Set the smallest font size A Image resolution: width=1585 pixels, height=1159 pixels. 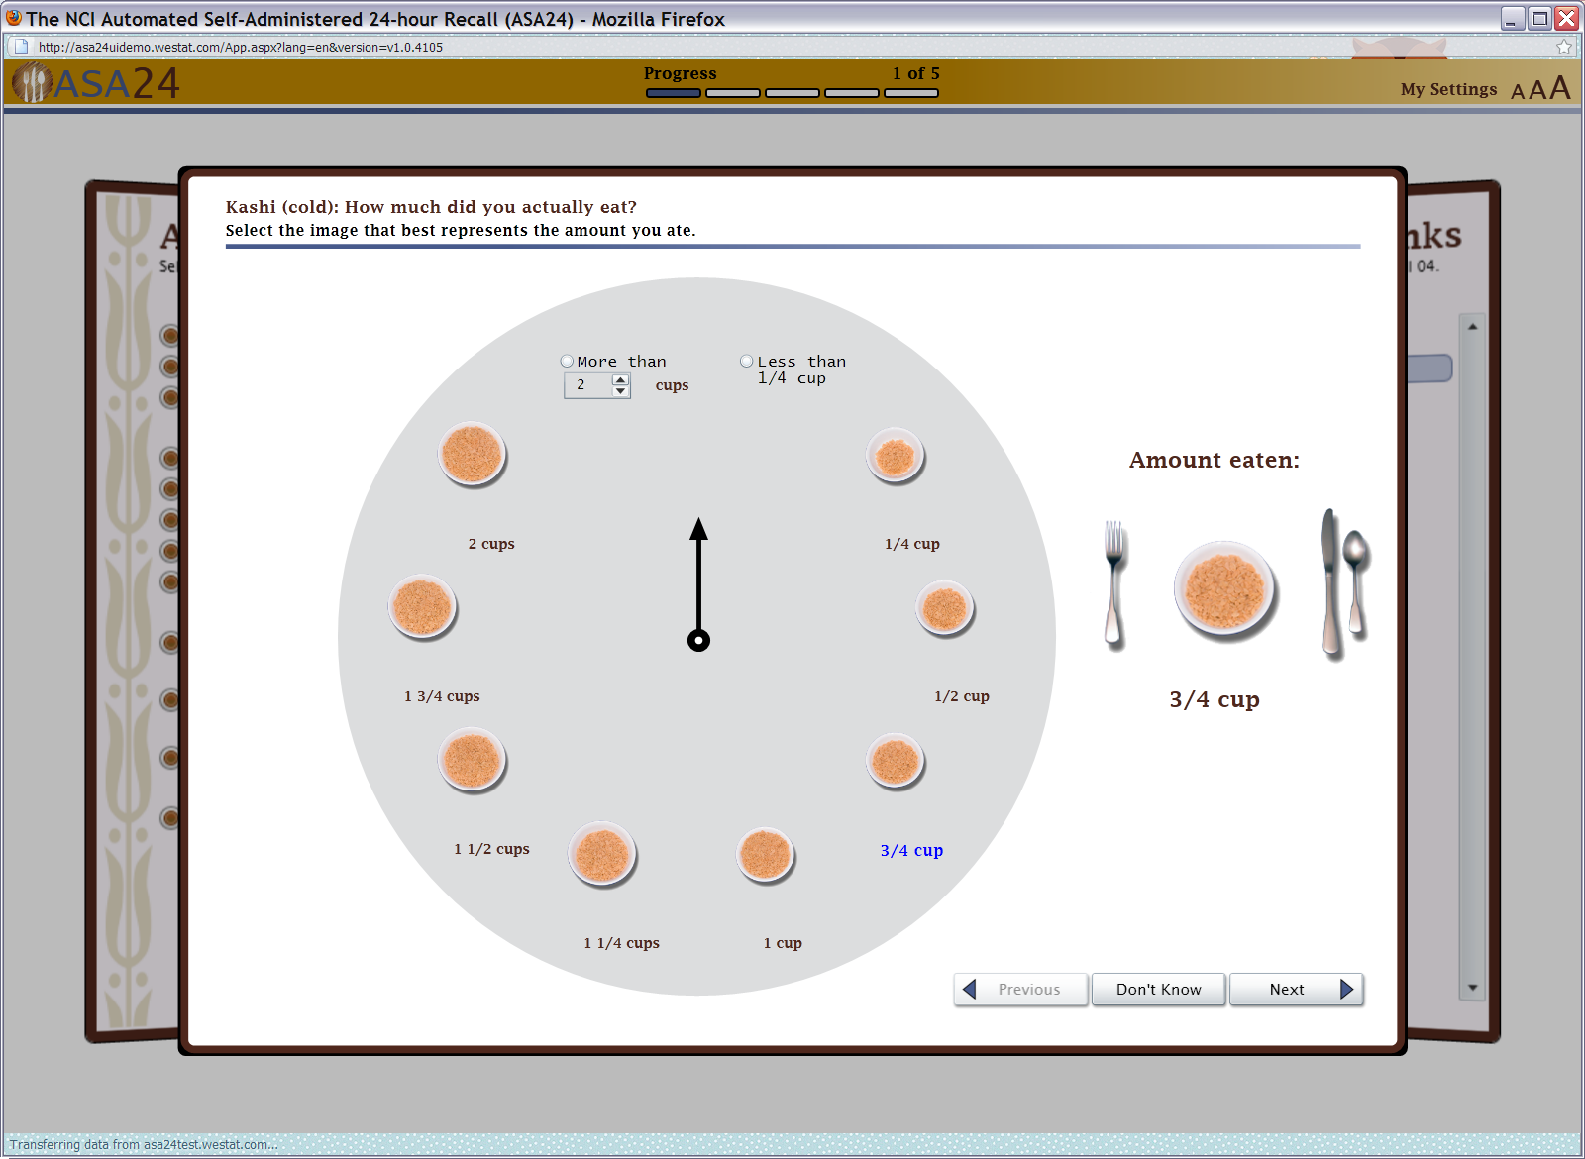tap(1518, 92)
